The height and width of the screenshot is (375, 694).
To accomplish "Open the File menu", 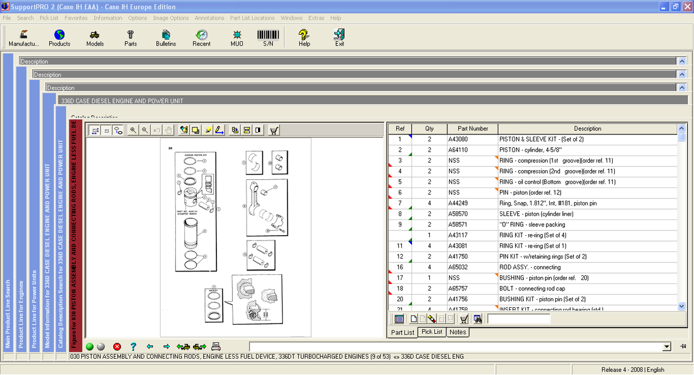I will click(x=7, y=18).
